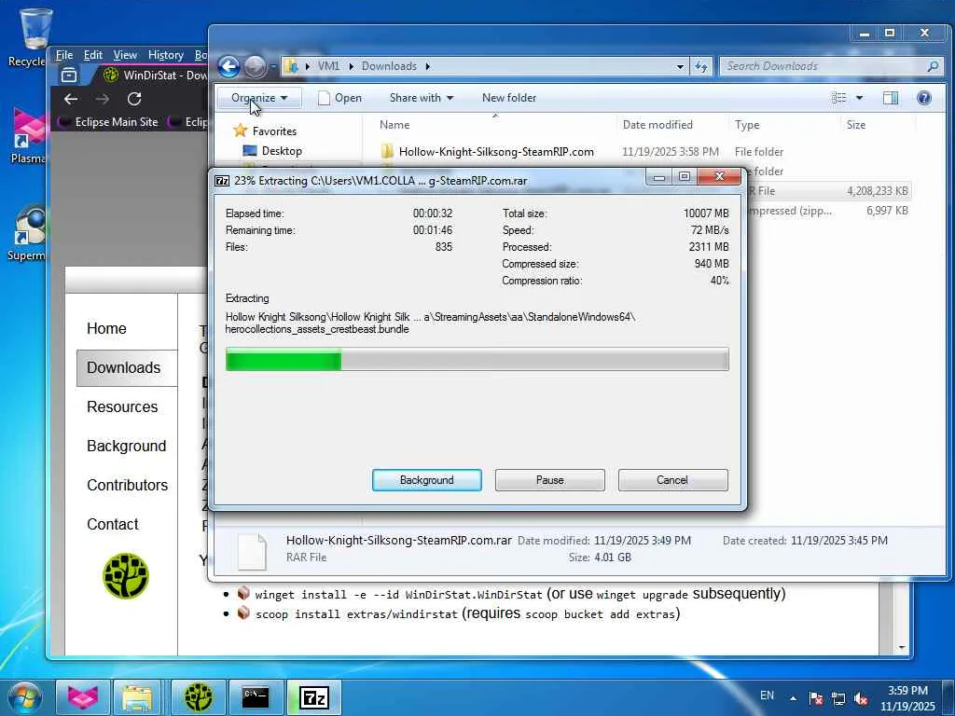
Task: Click the WinDirStat tree taskbar icon
Action: tap(198, 697)
